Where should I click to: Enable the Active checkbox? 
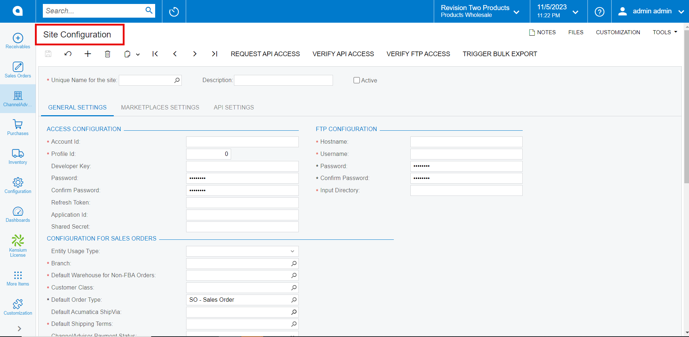356,80
